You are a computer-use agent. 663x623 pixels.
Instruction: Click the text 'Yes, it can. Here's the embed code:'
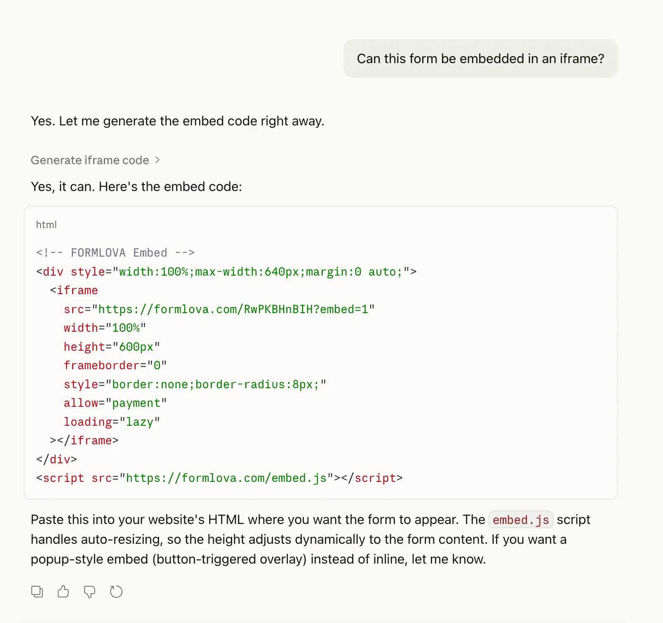point(136,186)
